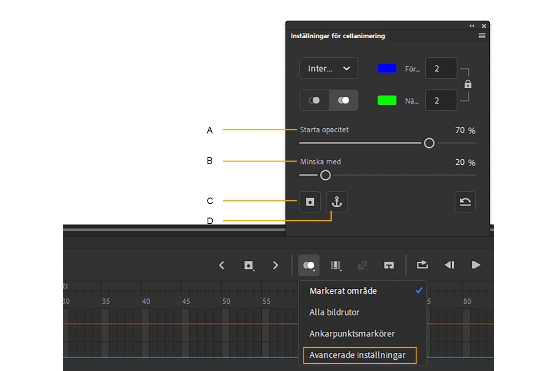The width and height of the screenshot is (557, 371).
Task: Click the anchor markers button in panel
Action: click(x=337, y=202)
